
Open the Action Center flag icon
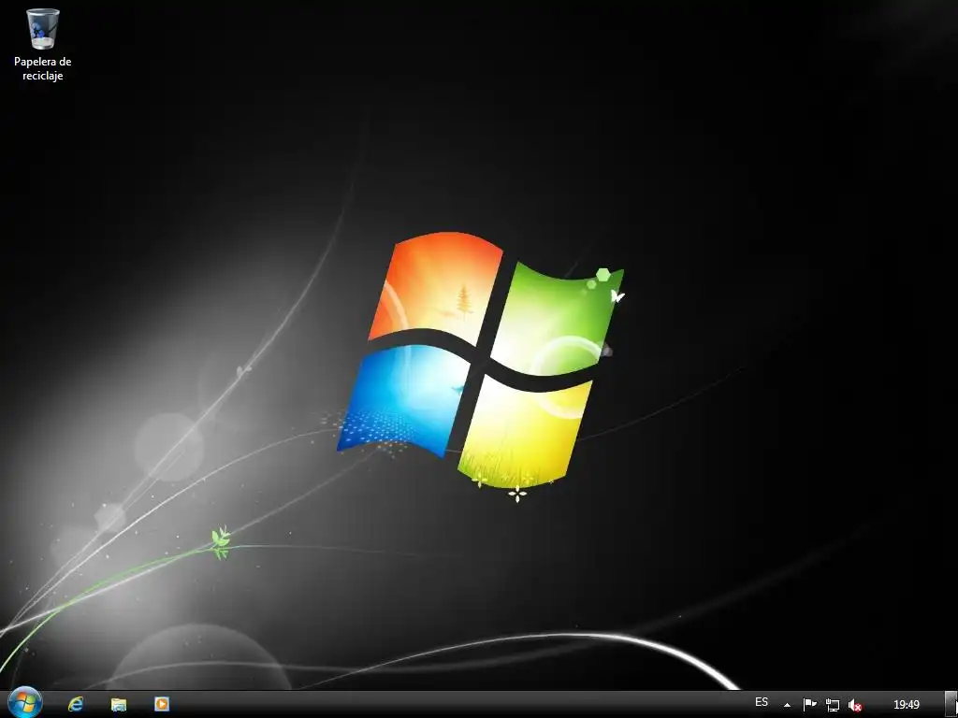(x=809, y=705)
